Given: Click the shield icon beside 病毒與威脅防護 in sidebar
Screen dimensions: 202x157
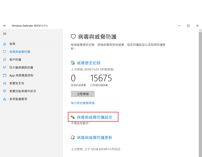Looking at the screenshot, I should click(4, 52).
